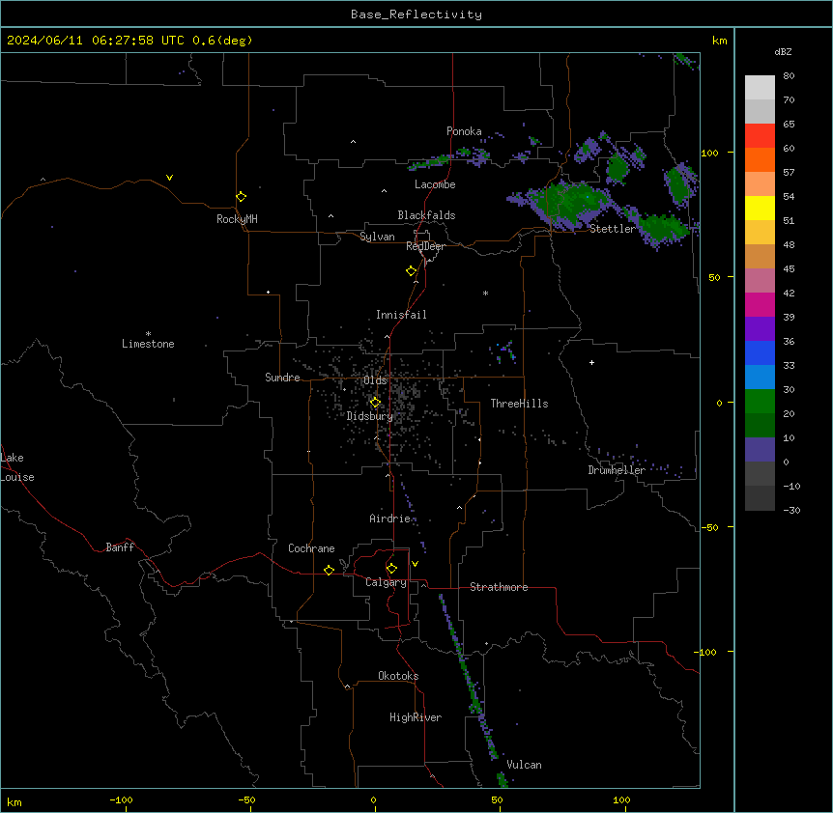
Task: Click the yellow 51–54 dBZ legend swatch
Action: [760, 208]
